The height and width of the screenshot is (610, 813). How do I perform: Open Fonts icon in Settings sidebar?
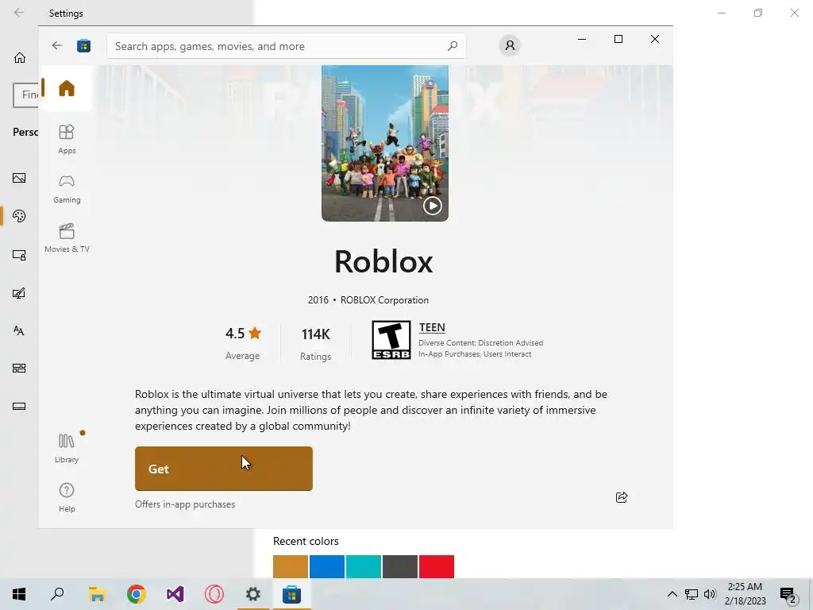[x=19, y=330]
